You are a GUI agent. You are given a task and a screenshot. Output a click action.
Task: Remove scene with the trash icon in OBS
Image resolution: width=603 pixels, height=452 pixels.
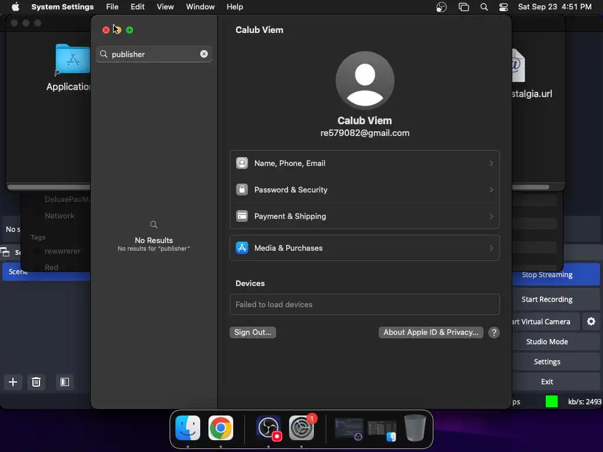pyautogui.click(x=36, y=382)
